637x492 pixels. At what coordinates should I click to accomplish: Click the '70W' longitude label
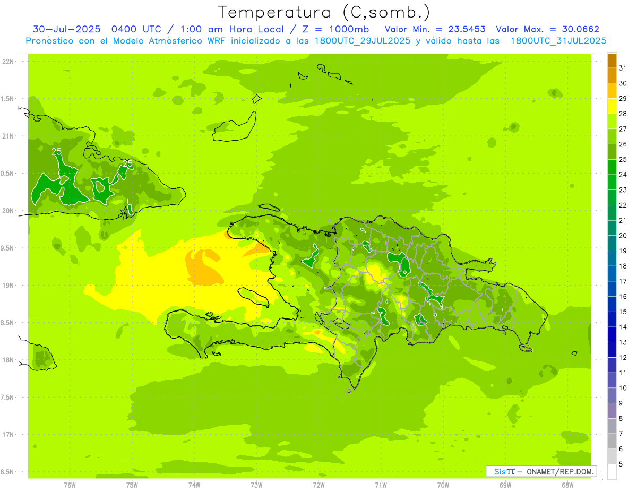(443, 485)
